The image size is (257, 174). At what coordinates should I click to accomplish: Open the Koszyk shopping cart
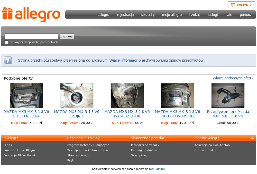click(x=241, y=5)
